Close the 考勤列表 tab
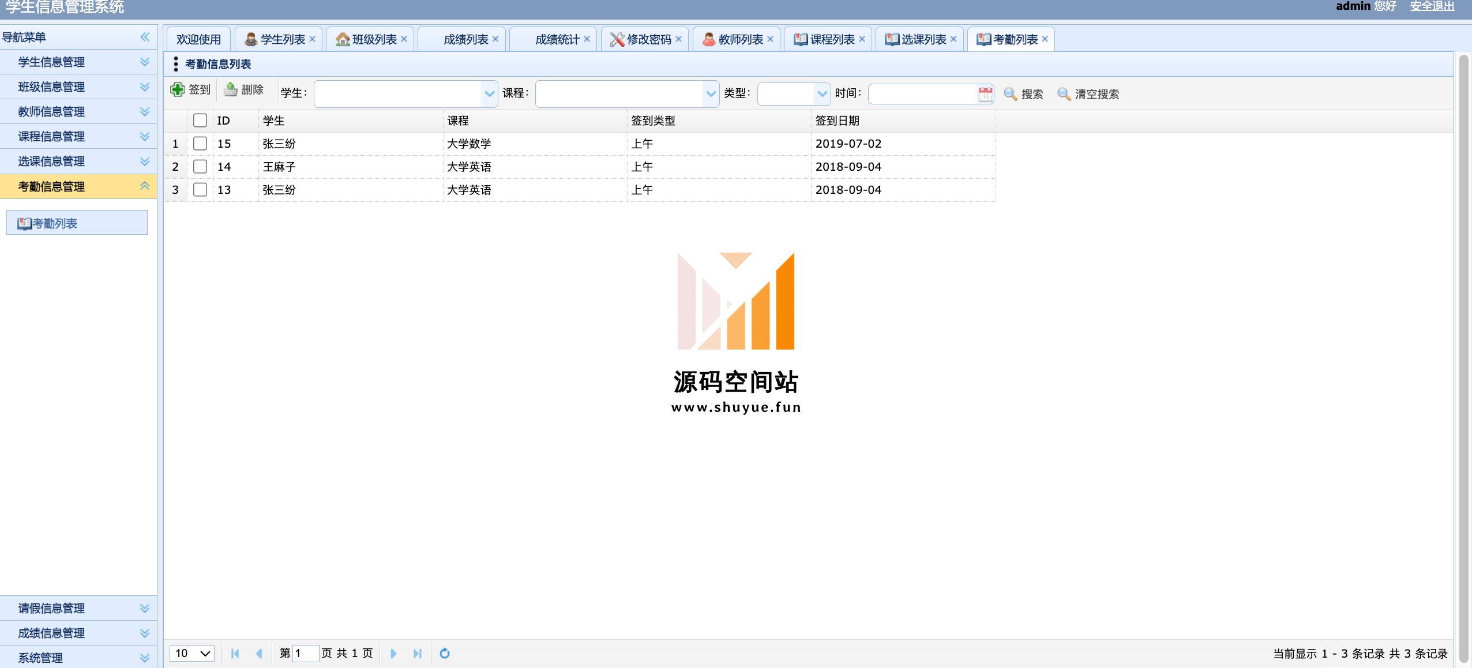Viewport: 1472px width, 668px height. coord(1045,39)
